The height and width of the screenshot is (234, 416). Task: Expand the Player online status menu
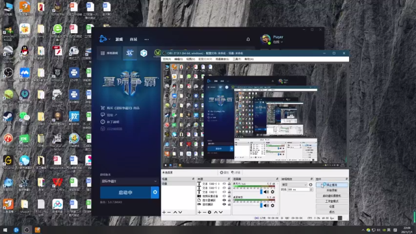pyautogui.click(x=278, y=42)
